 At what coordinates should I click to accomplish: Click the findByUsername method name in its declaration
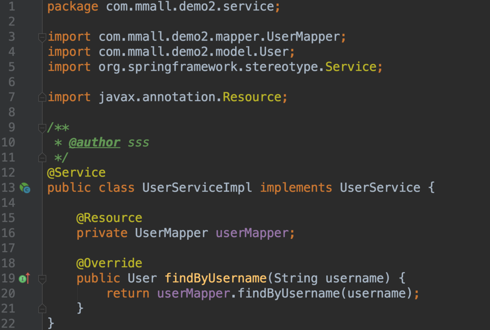tap(215, 279)
